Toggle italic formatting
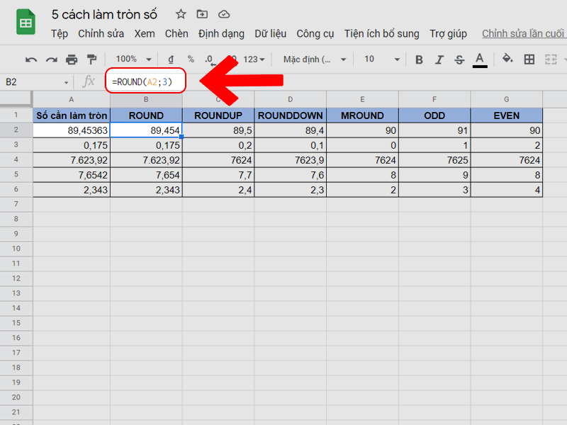The width and height of the screenshot is (567, 425). point(439,59)
